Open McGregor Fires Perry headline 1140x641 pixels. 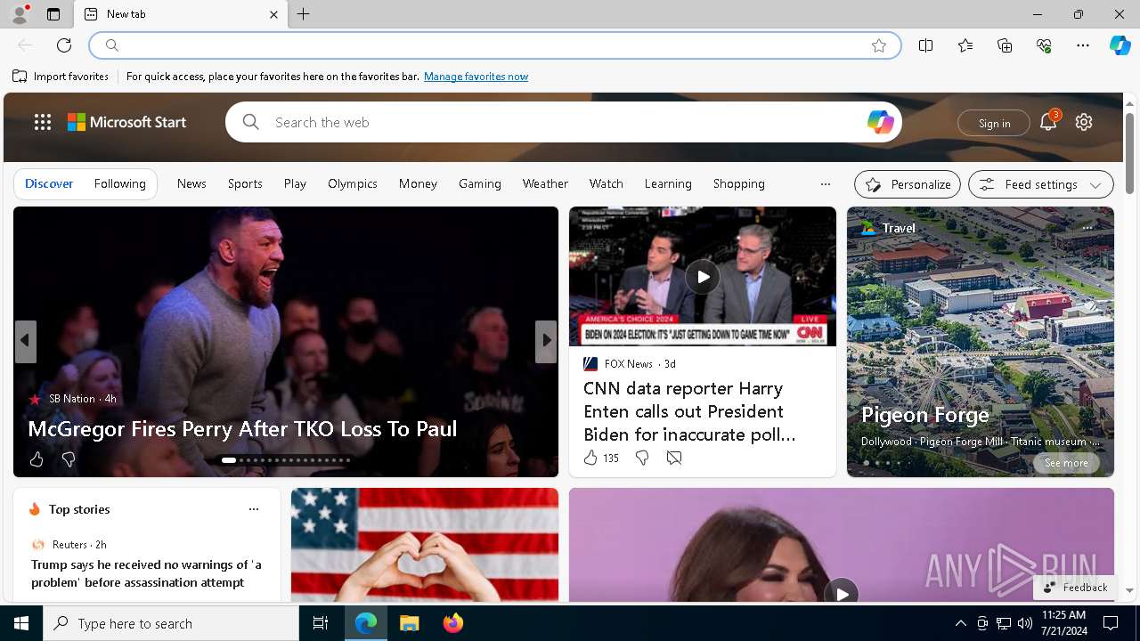click(242, 428)
